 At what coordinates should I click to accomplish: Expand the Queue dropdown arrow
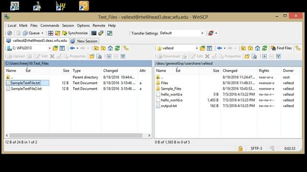(42, 33)
